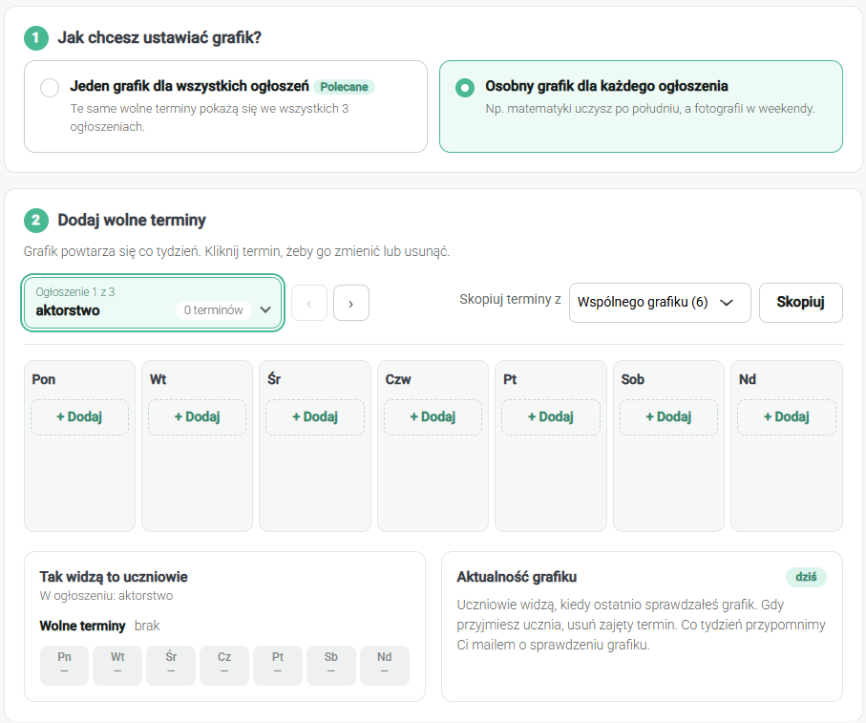The width and height of the screenshot is (866, 723).
Task: Click the 'Dodaj wolne terminy' heading
Action: [132, 220]
